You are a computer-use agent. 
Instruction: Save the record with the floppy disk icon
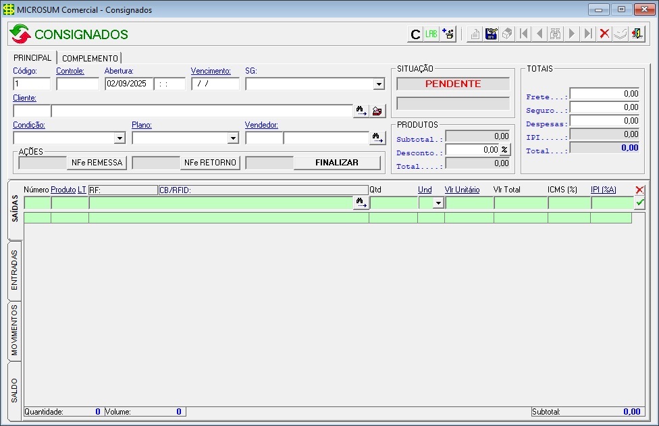pos(492,34)
